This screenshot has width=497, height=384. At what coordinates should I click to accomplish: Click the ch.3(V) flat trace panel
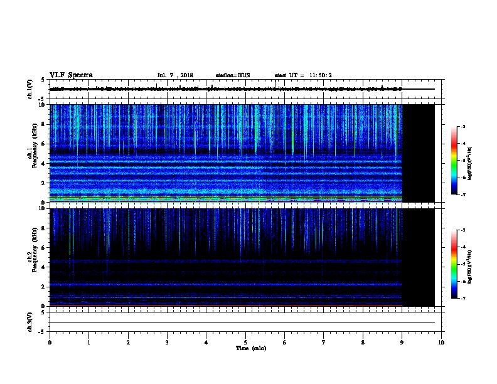tap(245, 322)
